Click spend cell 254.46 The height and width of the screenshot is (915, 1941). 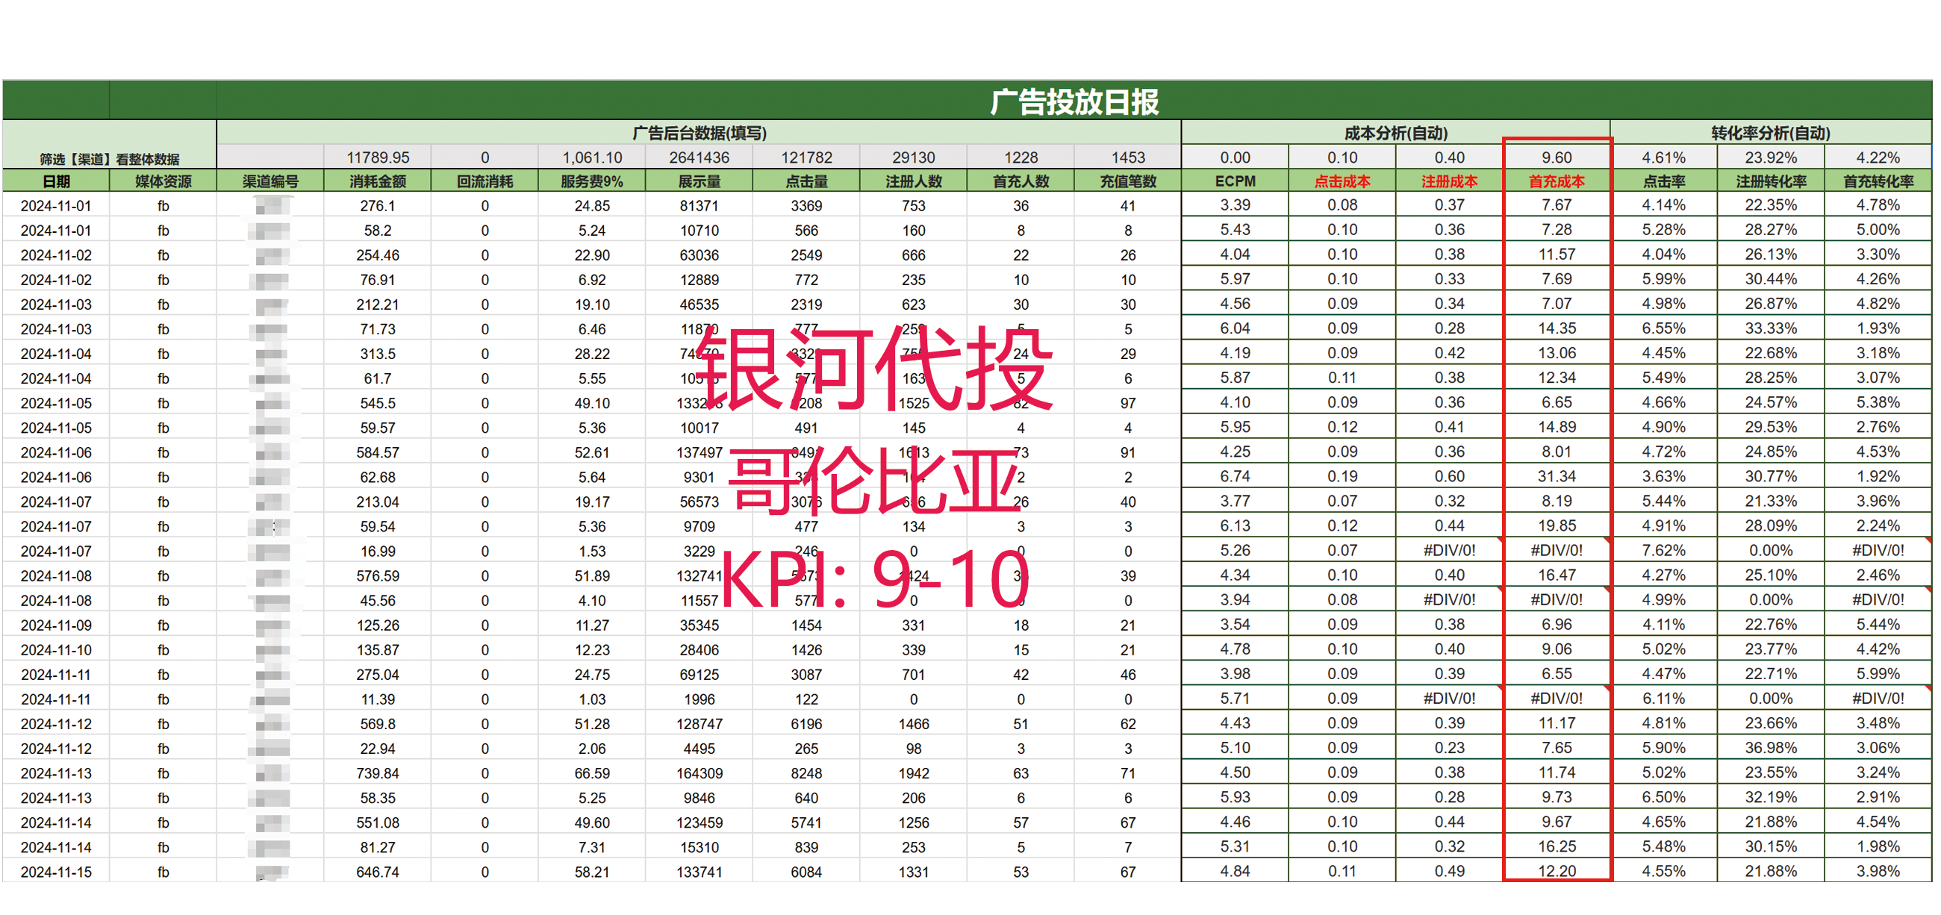click(378, 254)
